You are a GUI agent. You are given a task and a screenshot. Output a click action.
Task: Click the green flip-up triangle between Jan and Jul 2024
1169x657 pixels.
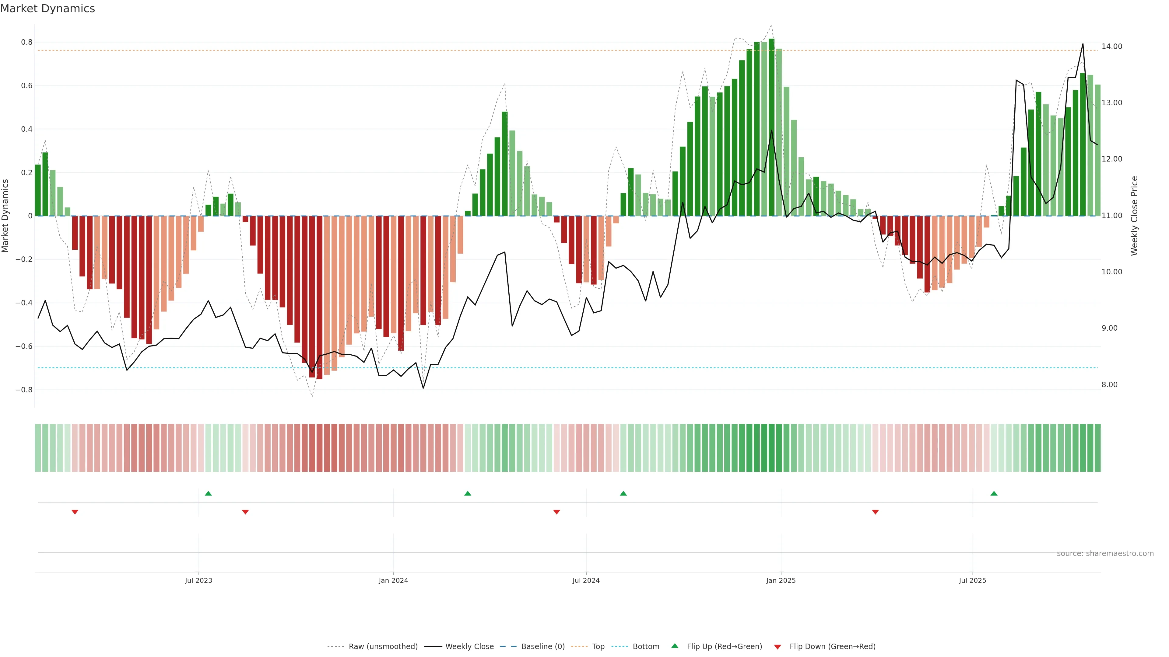pyautogui.click(x=467, y=493)
